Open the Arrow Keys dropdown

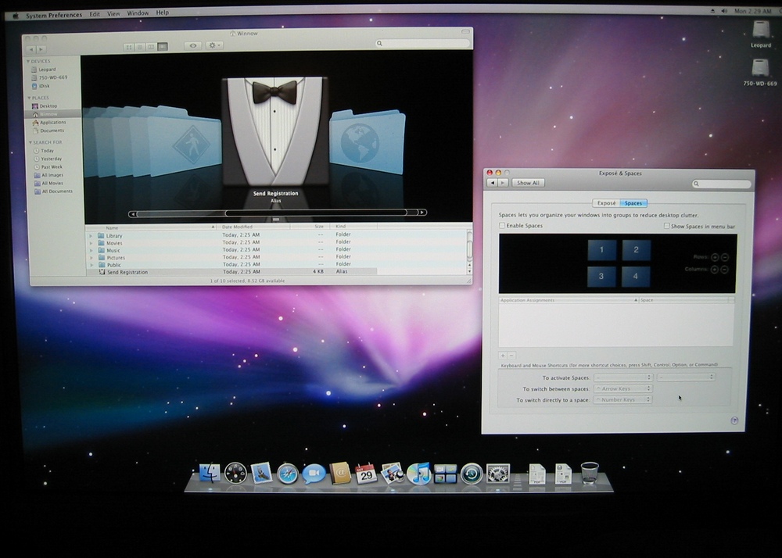click(x=623, y=388)
